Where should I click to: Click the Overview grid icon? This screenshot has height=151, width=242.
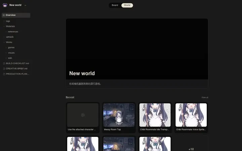[x=4, y=15]
